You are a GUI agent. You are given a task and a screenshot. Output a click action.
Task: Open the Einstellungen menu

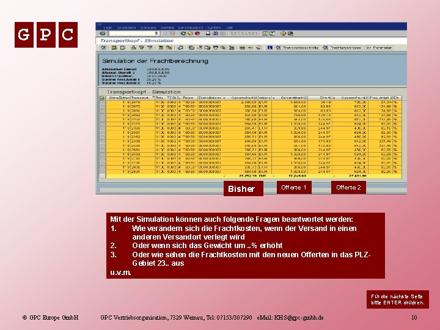tap(191, 28)
